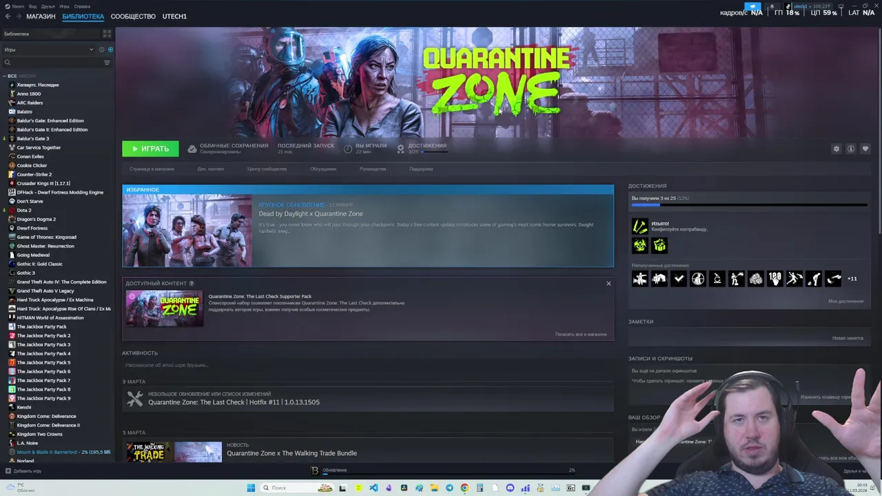Viewport: 882px width, 496px height.
Task: Open Visual Studio Code from taskbar
Action: (373, 488)
